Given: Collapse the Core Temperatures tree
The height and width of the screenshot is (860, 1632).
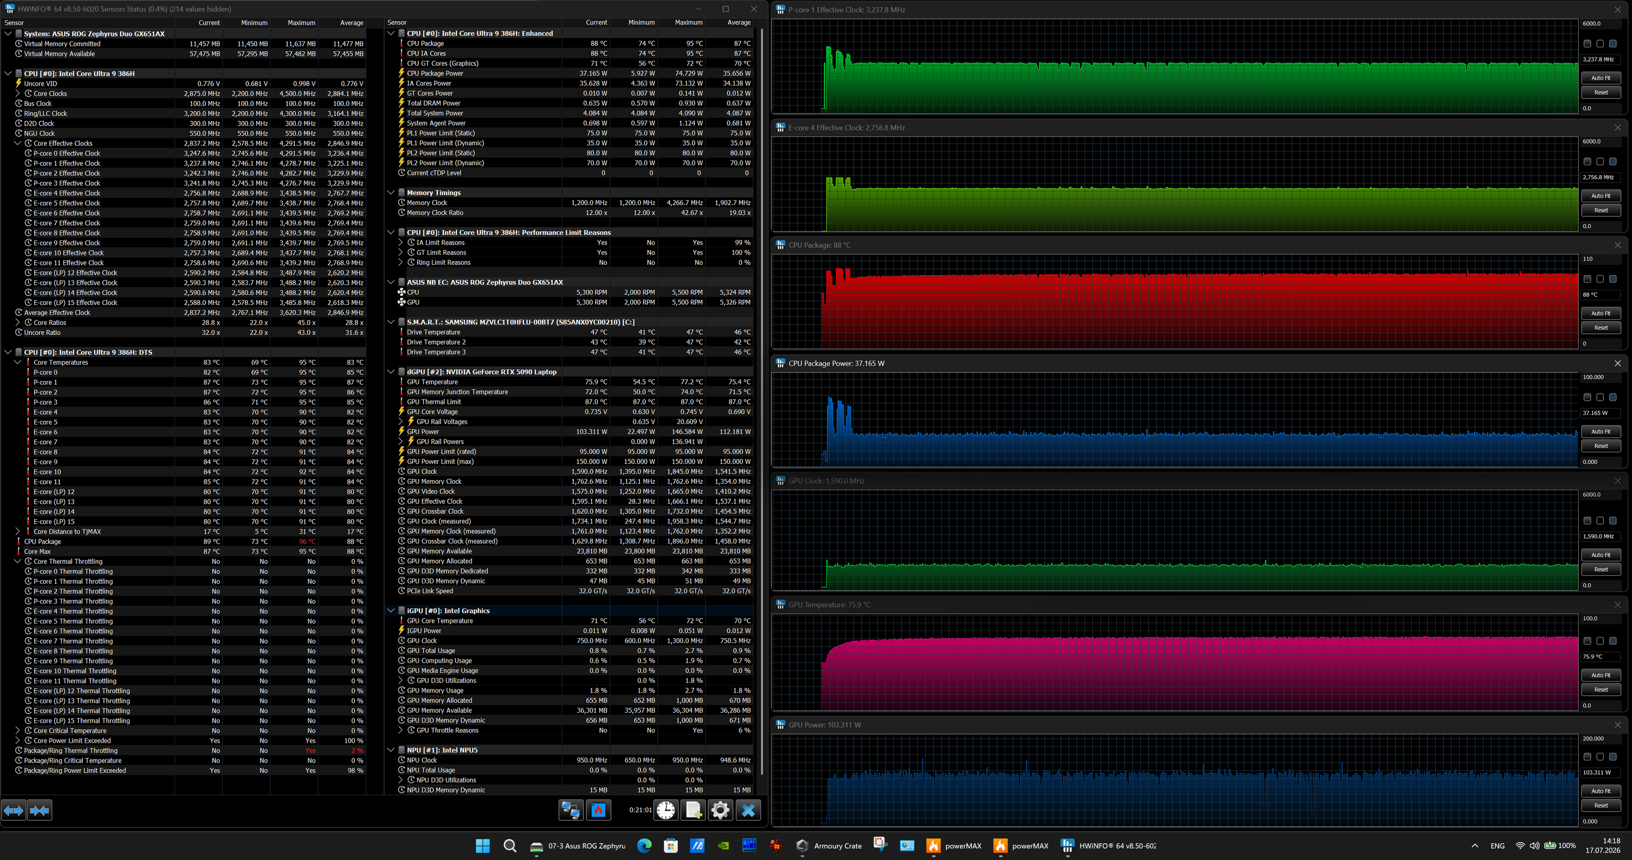Looking at the screenshot, I should click(x=18, y=362).
